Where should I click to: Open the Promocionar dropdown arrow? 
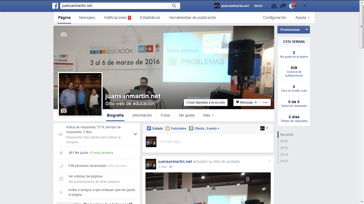(307, 30)
